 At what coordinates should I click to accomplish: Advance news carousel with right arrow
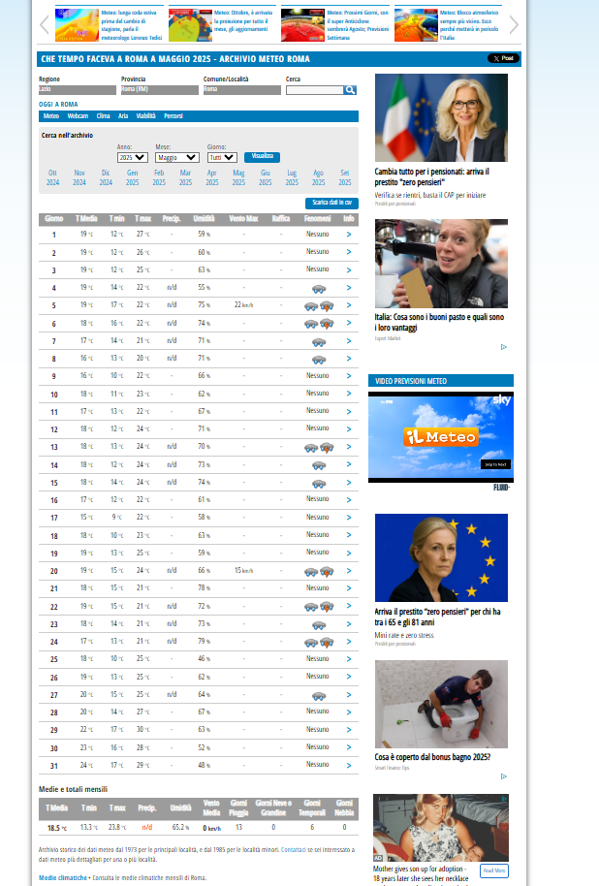pos(514,25)
